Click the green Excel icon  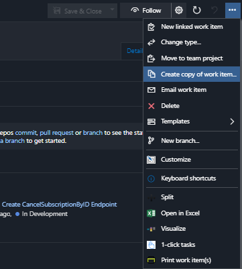[151, 213]
